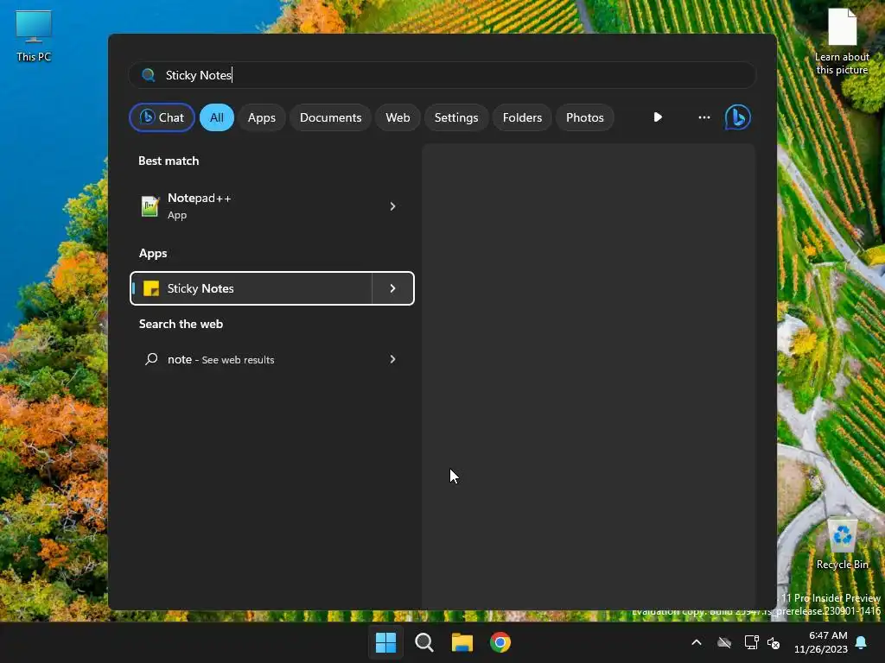
Task: Click the search text field containing 'Sticky Notes'
Action: (442, 75)
